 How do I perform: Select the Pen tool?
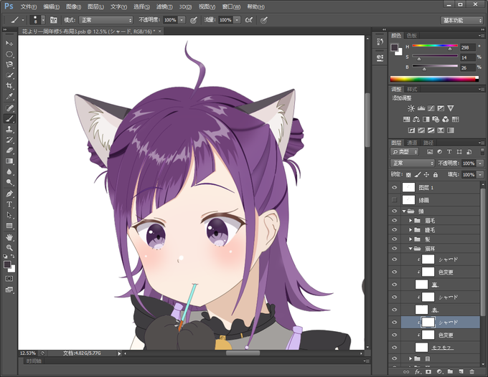9,194
